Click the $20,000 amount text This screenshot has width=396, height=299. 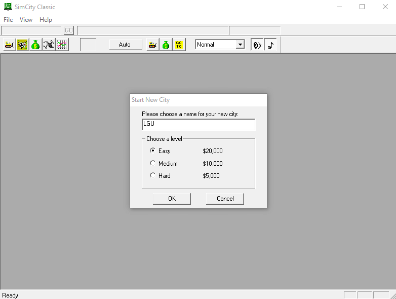(213, 151)
